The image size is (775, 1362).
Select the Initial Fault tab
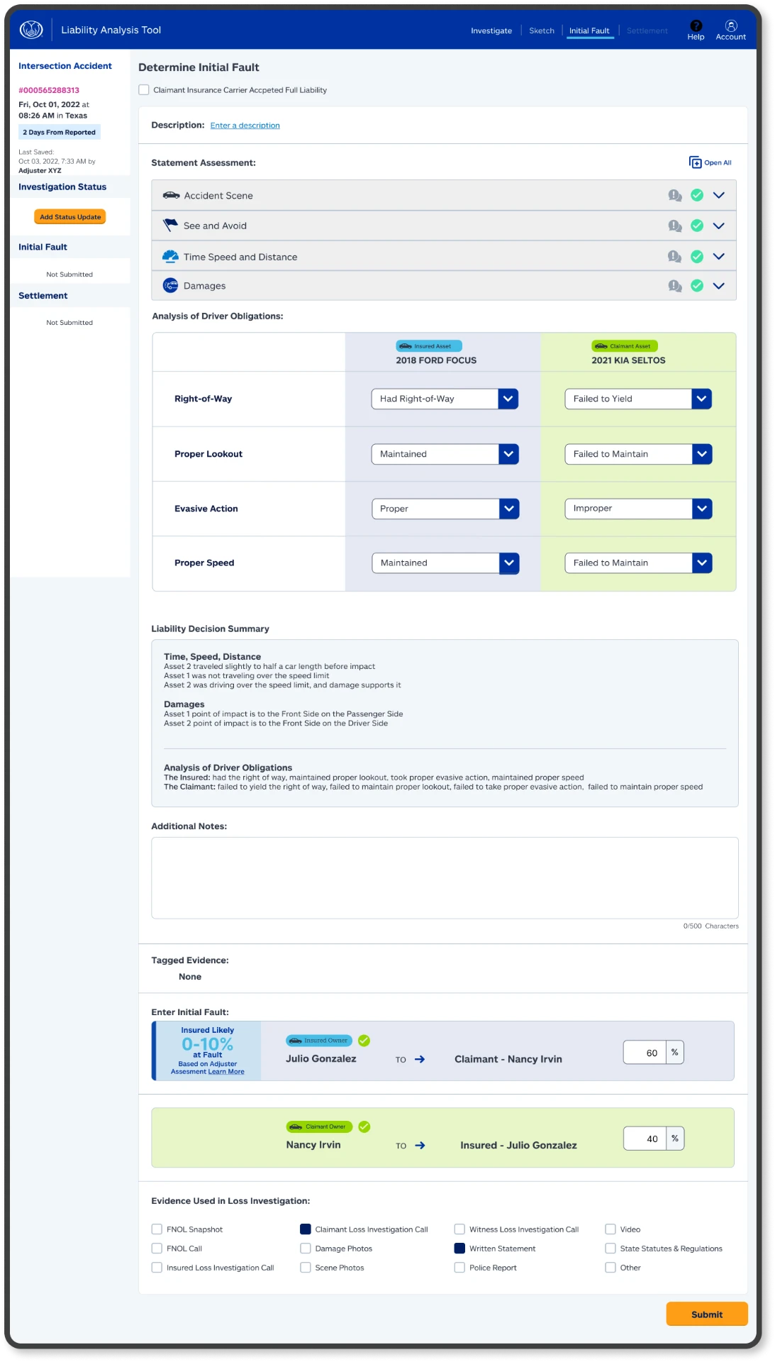tap(589, 31)
